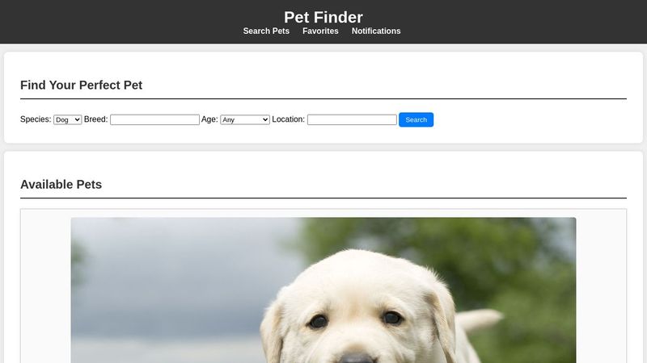Click the Find Your Perfect Pet heading
Screen dimensions: 647x363
pyautogui.click(x=82, y=86)
